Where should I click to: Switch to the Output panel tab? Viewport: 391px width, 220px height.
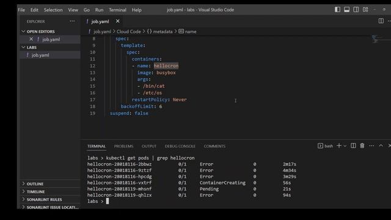[149, 146]
